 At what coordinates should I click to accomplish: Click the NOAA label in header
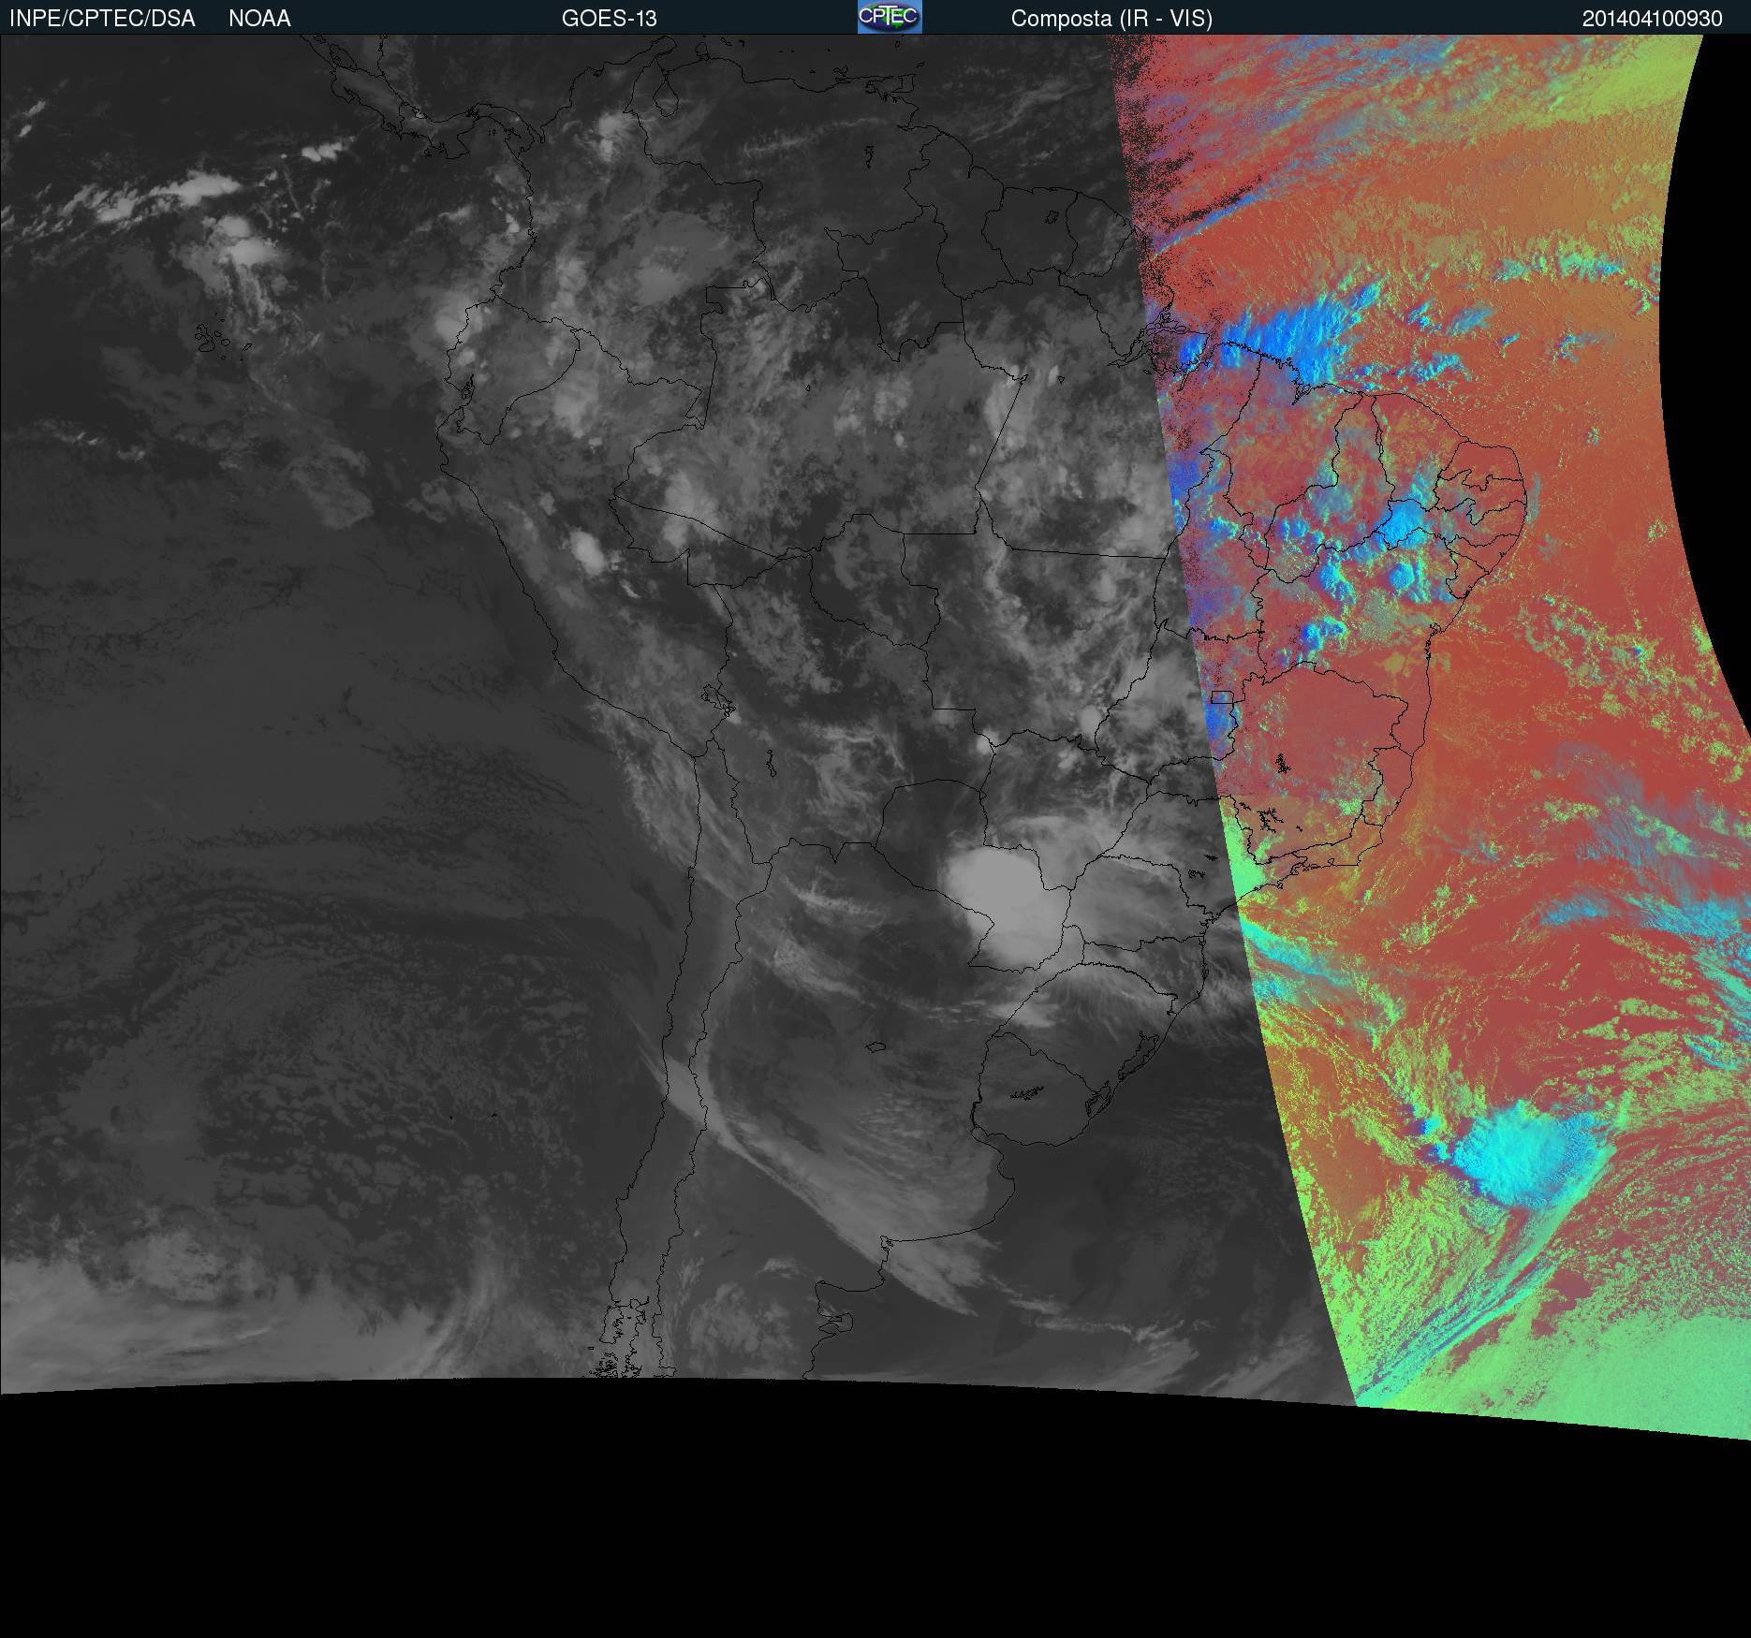pyautogui.click(x=259, y=19)
